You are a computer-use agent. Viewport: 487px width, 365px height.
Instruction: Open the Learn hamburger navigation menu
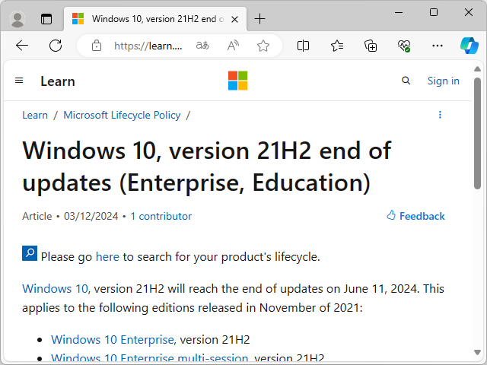(19, 81)
